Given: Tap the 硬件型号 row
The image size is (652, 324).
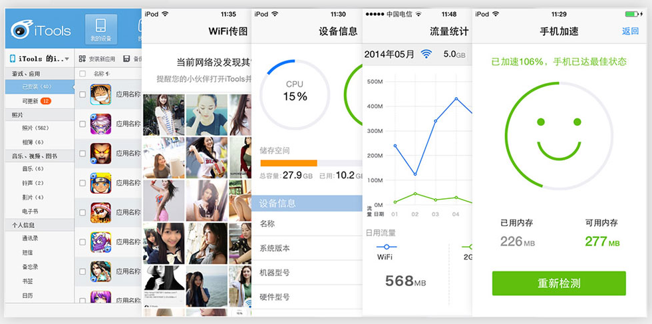Looking at the screenshot, I should 307,297.
